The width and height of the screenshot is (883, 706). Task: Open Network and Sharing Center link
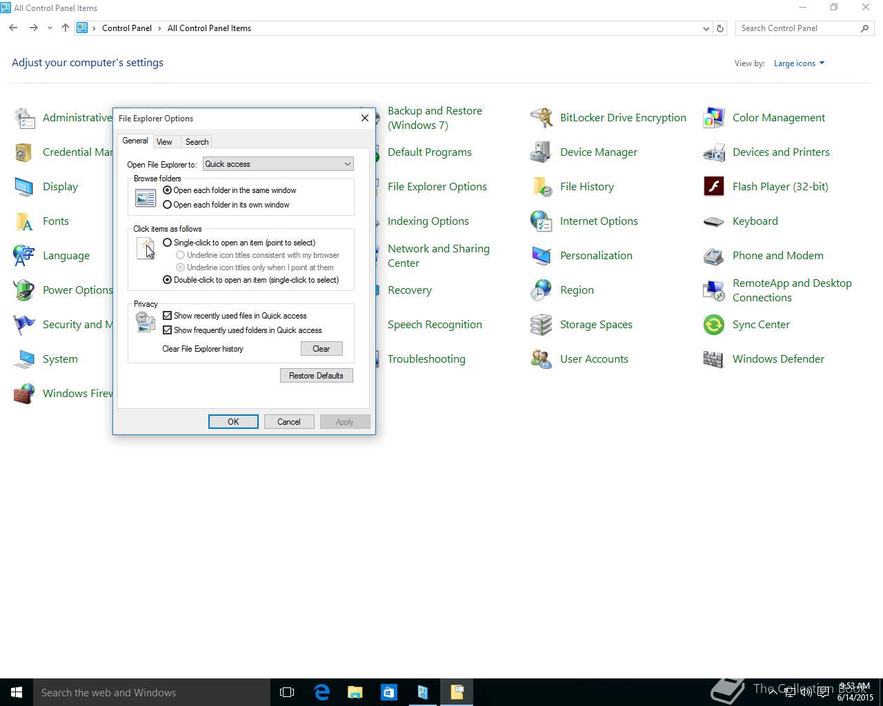tap(439, 256)
